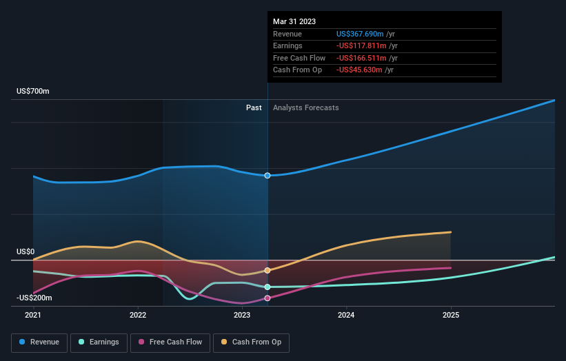Click the blue Revenue data point marker
This screenshot has height=361, width=566.
(x=267, y=176)
